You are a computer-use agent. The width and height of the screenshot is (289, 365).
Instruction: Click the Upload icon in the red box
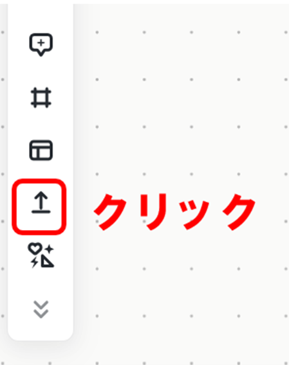tap(41, 202)
